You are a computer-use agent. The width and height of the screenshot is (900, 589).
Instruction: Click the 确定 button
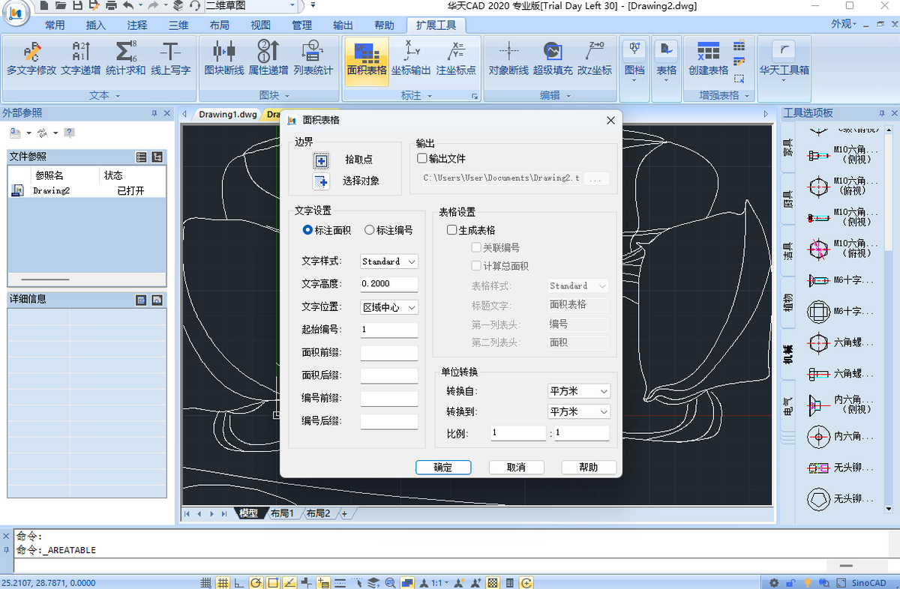point(443,467)
